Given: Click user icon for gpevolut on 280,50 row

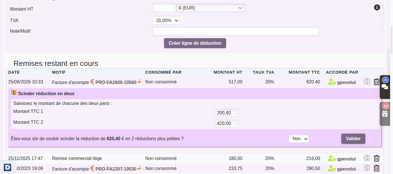Looking at the screenshot, I should [x=332, y=168].
